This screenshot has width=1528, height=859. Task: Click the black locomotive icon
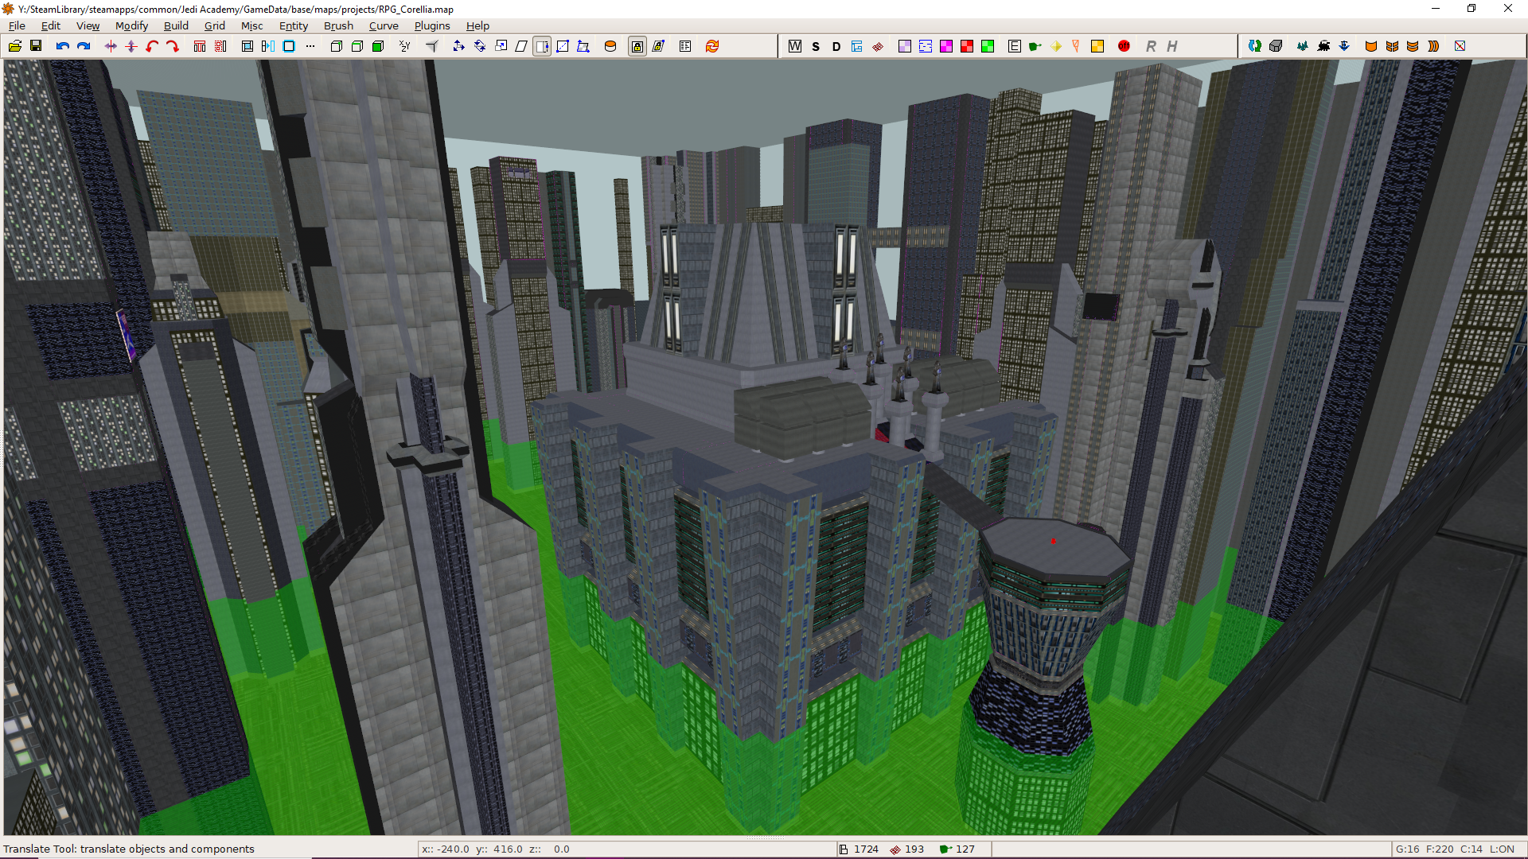(x=1323, y=46)
